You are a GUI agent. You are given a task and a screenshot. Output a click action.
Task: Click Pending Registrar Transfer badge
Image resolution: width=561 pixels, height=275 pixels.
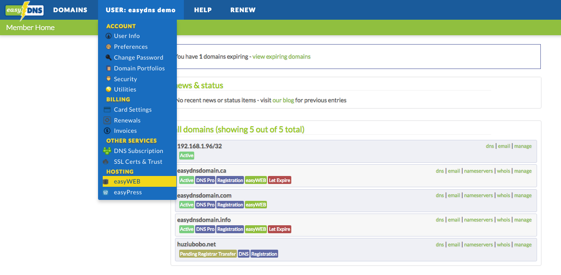(208, 254)
